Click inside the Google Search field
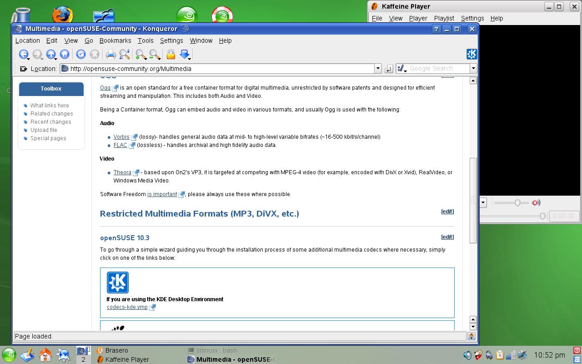The image size is (582, 364). coord(439,69)
